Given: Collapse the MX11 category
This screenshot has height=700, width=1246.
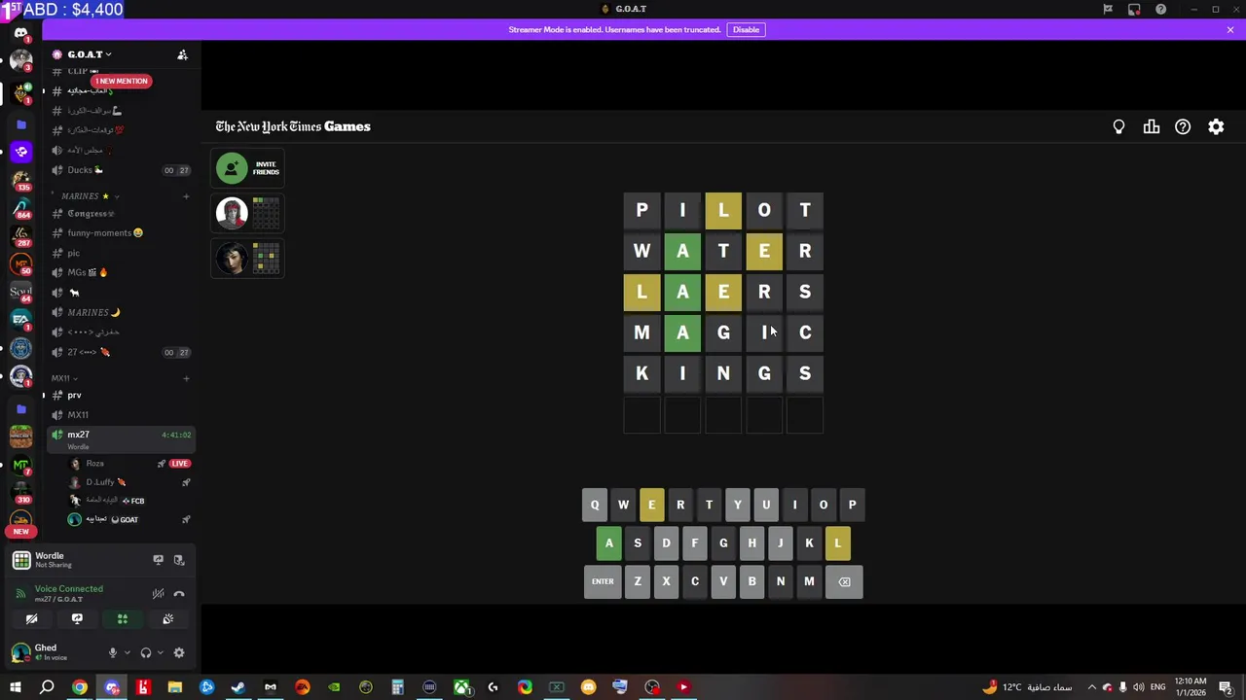Looking at the screenshot, I should pos(64,378).
